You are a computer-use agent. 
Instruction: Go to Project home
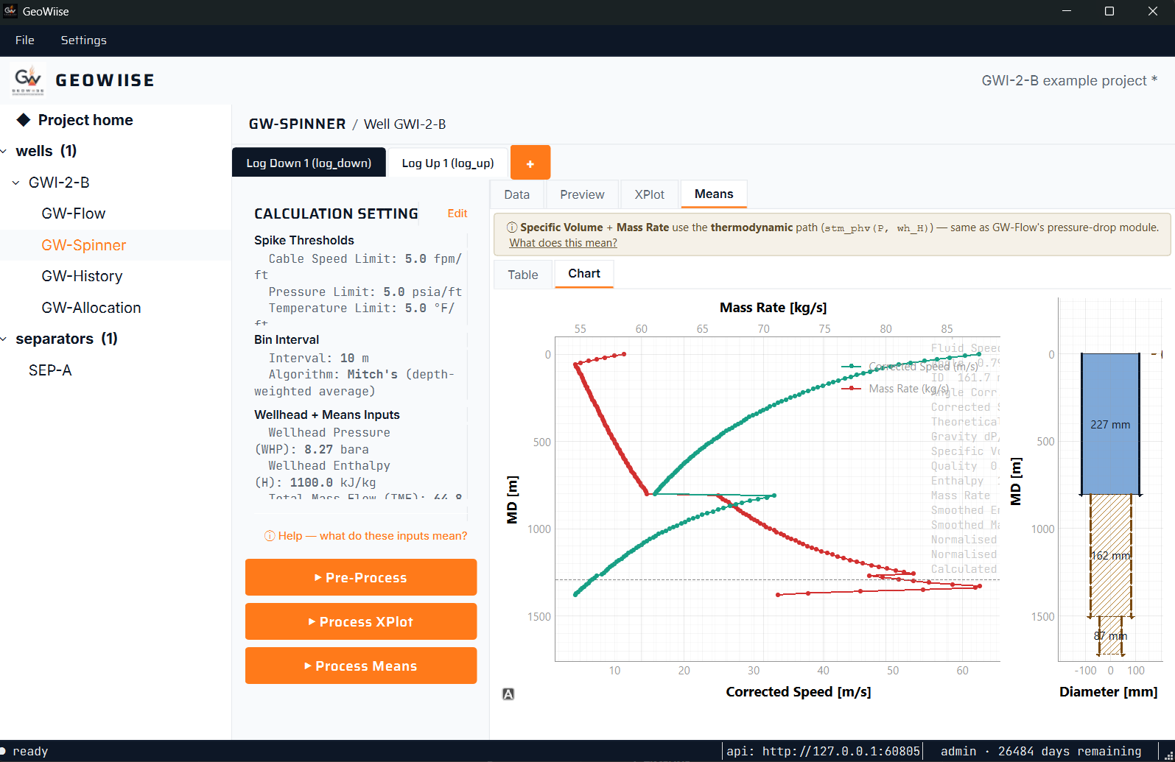(85, 120)
